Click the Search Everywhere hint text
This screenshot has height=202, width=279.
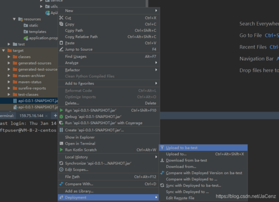(x=259, y=24)
